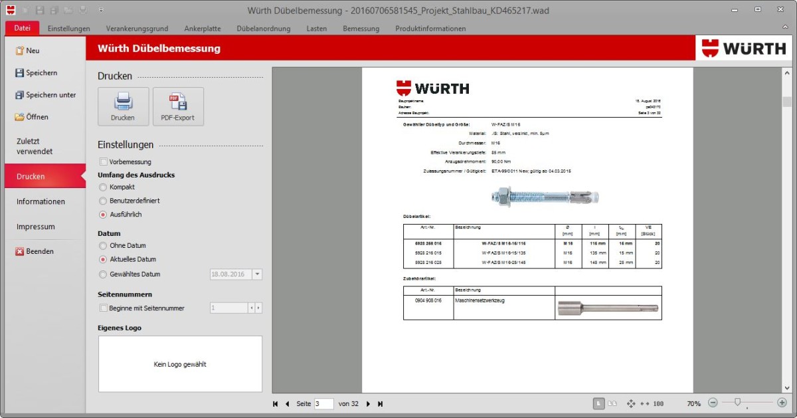The width and height of the screenshot is (797, 418).
Task: Enable the Vorbemessung checkbox
Action: (x=103, y=161)
